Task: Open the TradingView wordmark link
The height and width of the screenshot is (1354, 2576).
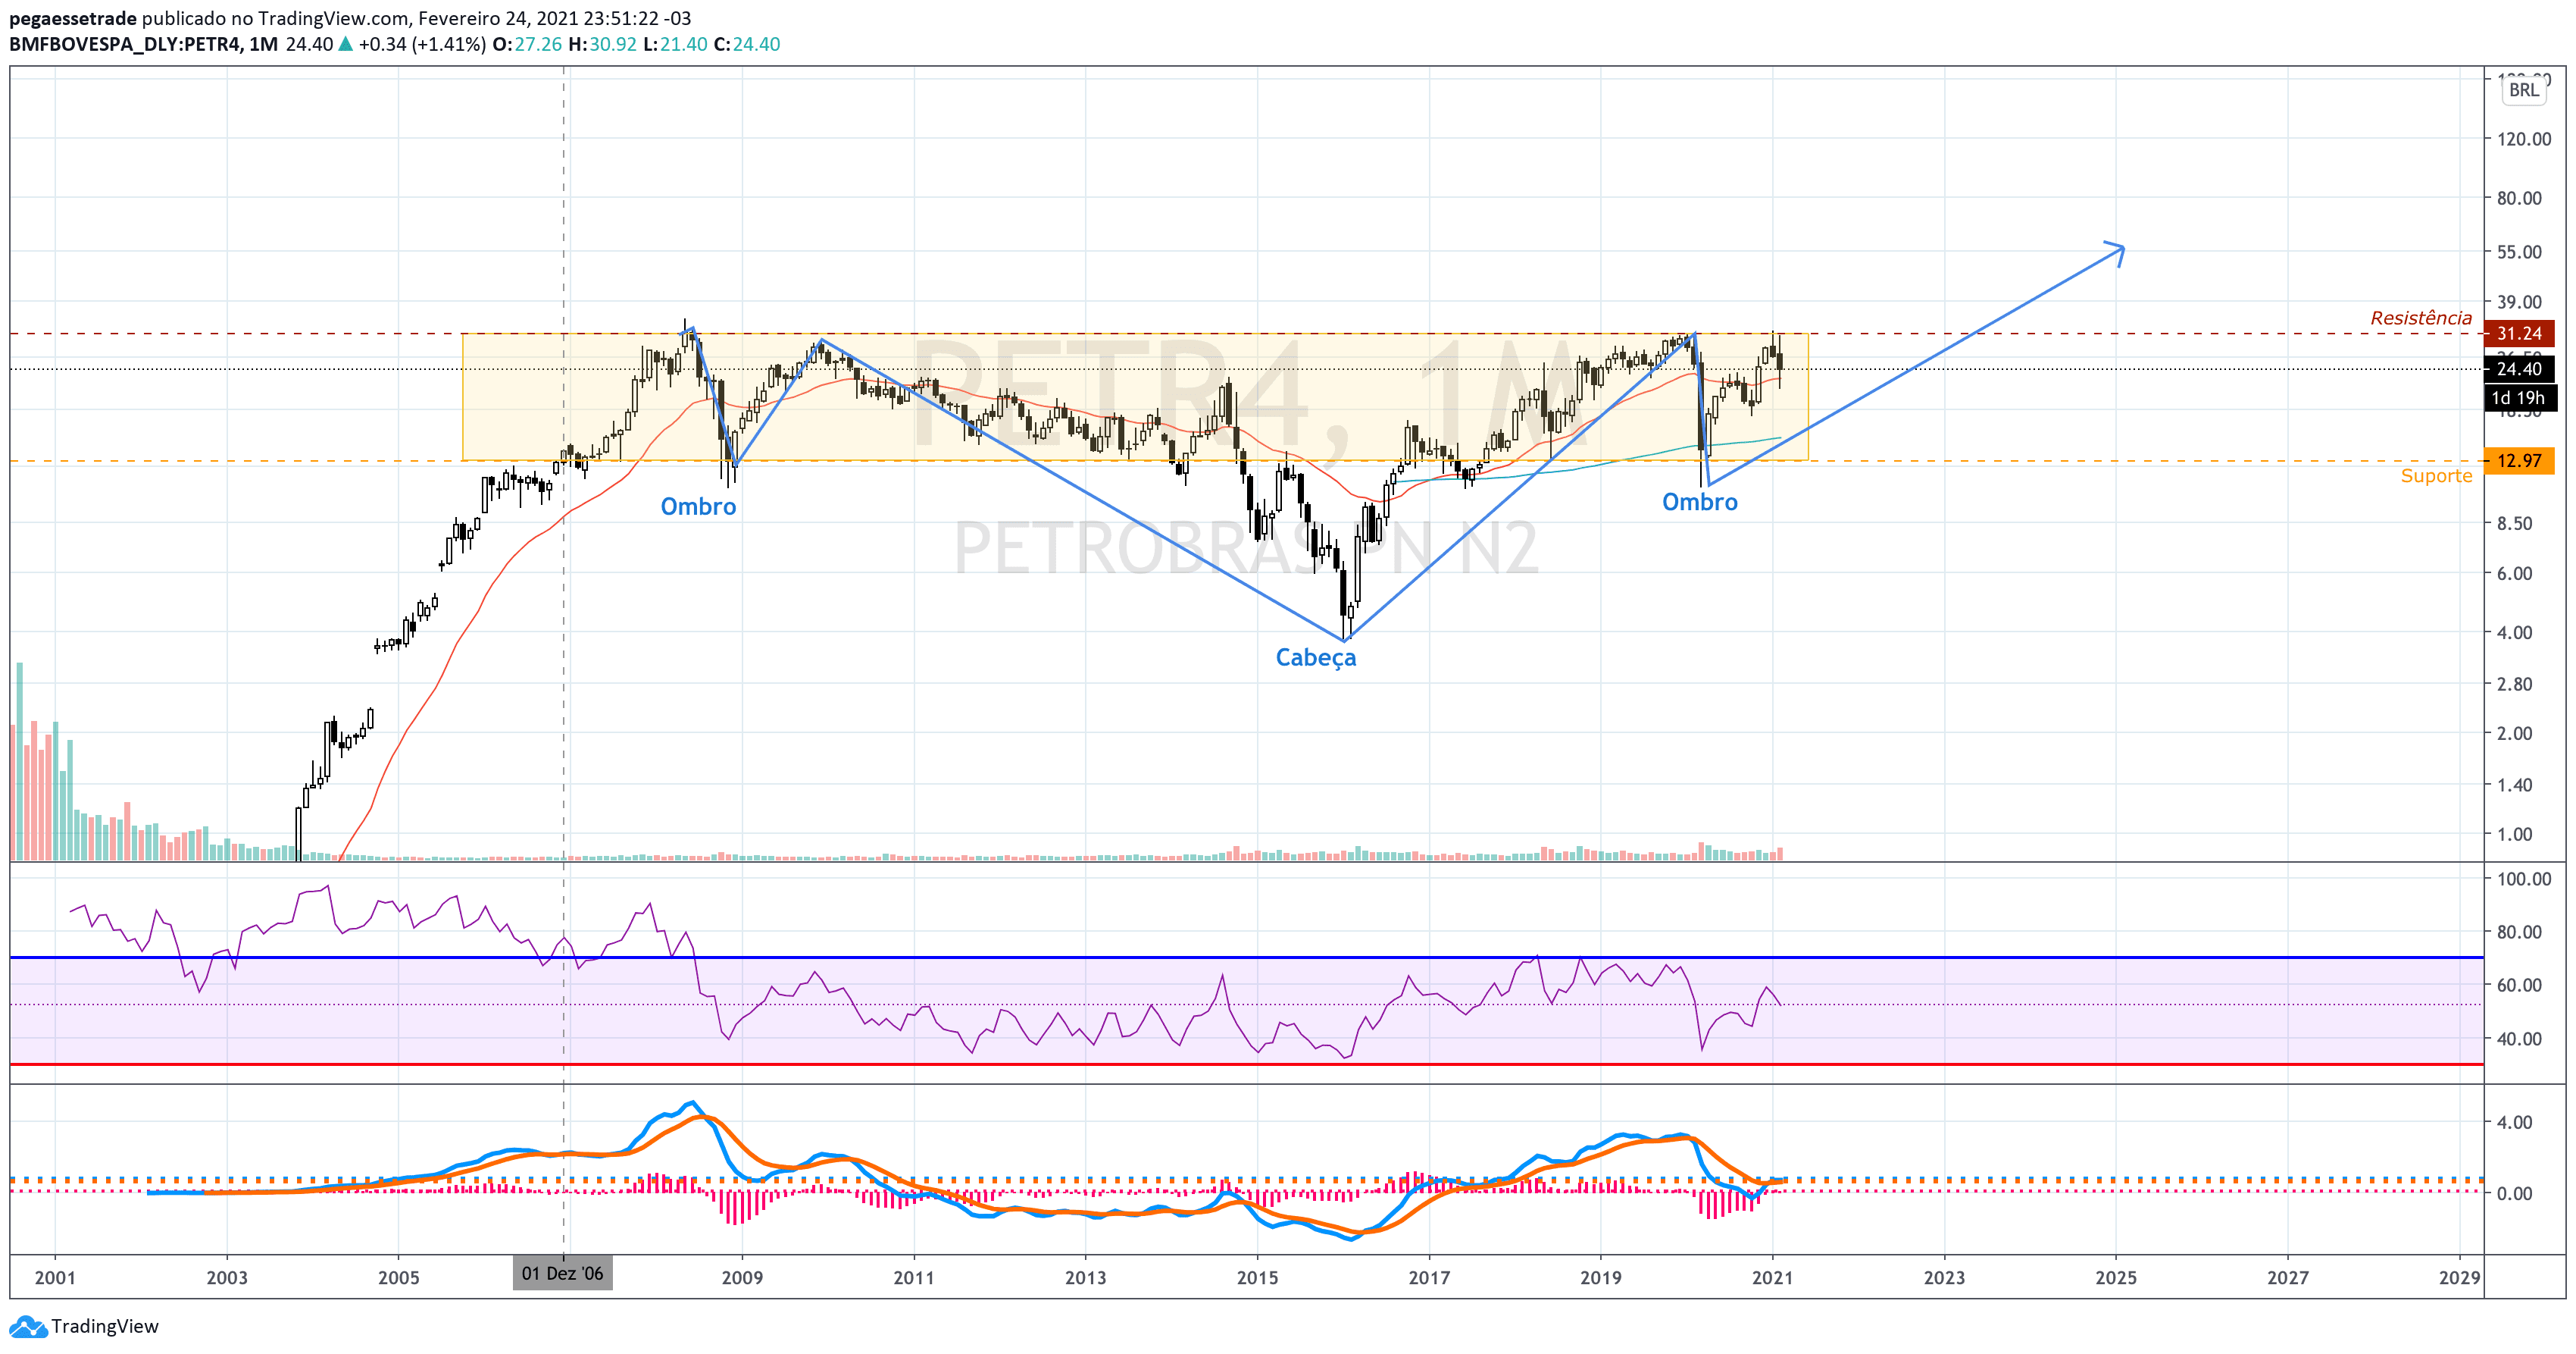Action: pos(105,1326)
